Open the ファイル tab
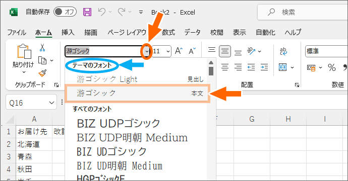The image size is (348, 181). click(17, 32)
